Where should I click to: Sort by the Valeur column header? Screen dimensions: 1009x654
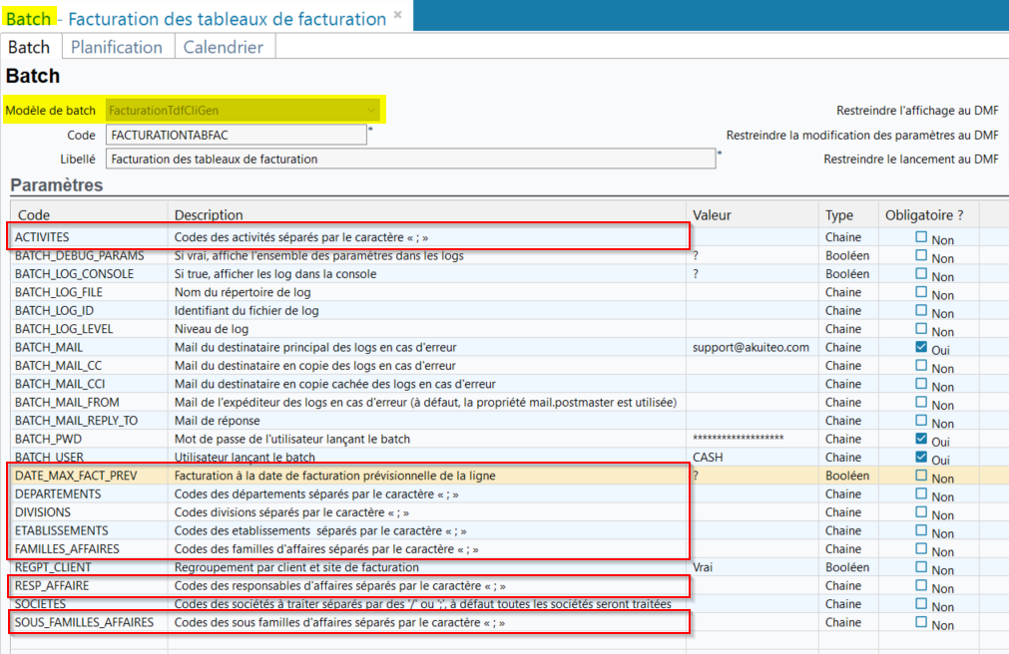tap(753, 214)
